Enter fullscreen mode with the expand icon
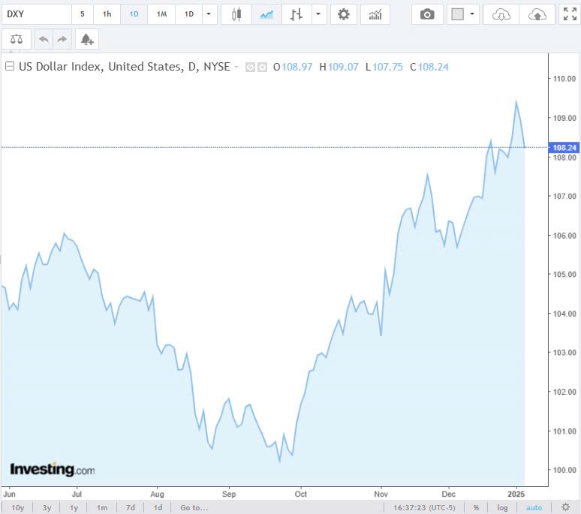The width and height of the screenshot is (581, 514). pos(570,14)
